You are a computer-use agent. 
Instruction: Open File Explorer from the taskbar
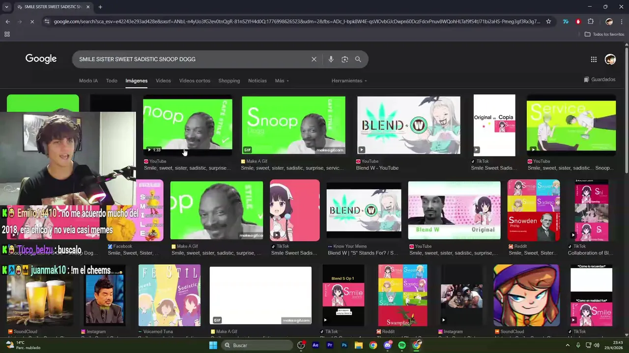(x=359, y=345)
